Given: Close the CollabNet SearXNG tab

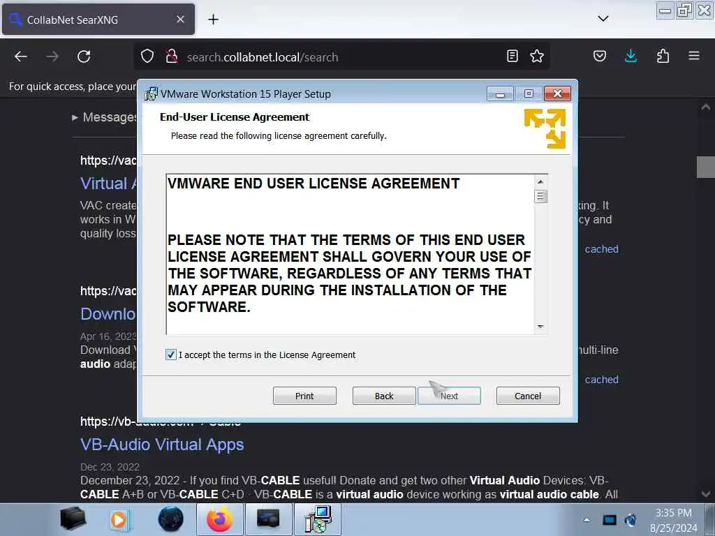Looking at the screenshot, I should [x=180, y=19].
